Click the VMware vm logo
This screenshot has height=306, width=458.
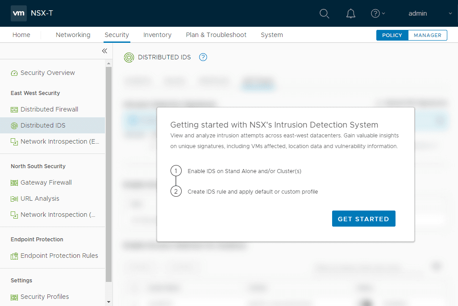click(x=18, y=13)
